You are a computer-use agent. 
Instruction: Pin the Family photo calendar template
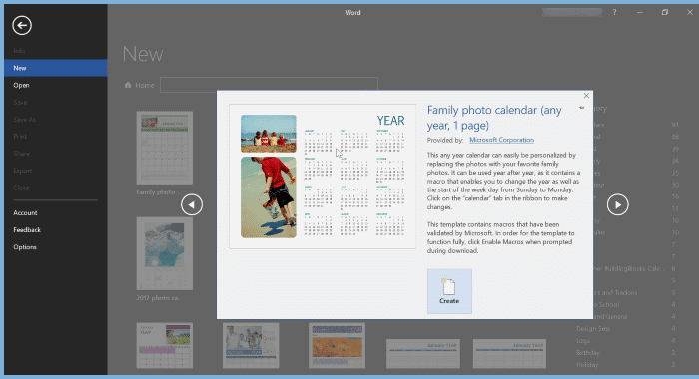pyautogui.click(x=581, y=108)
